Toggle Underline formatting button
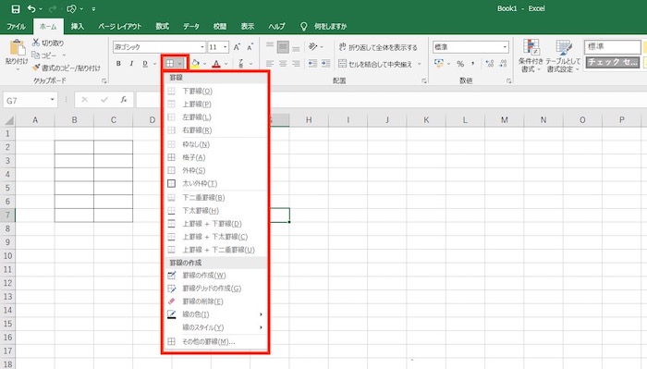Viewport: 647px width, 369px height. tap(145, 64)
